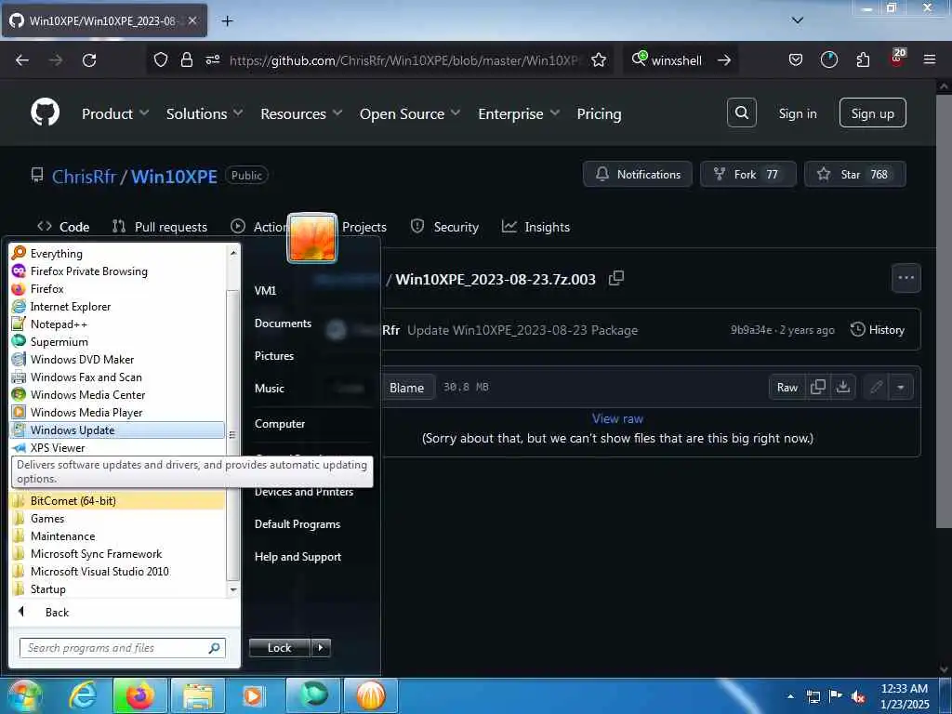The image size is (952, 714).
Task: Open Documents from the Start menu
Action: tap(283, 323)
